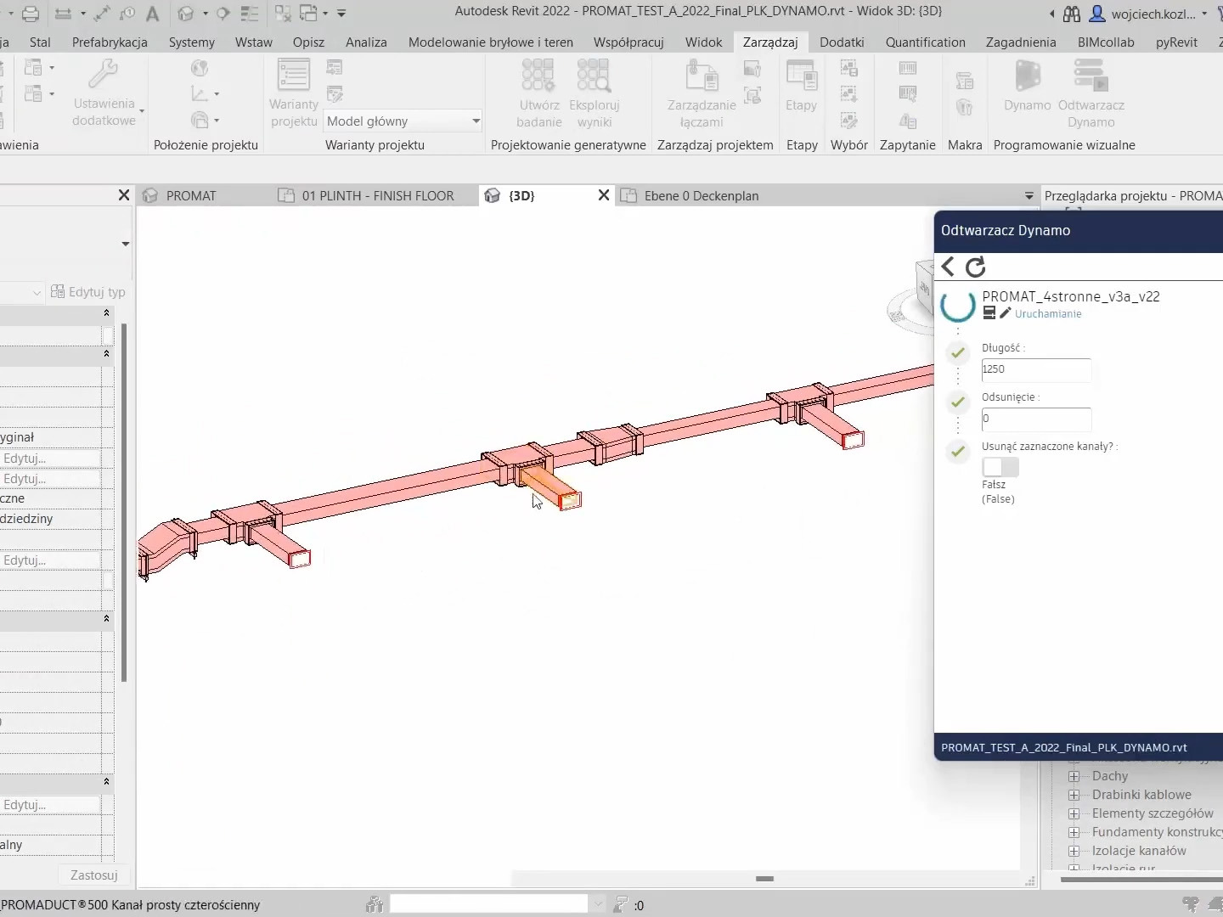The width and height of the screenshot is (1223, 917).
Task: Open the type selector dropdown arrow in Properties
Action: pyautogui.click(x=126, y=244)
